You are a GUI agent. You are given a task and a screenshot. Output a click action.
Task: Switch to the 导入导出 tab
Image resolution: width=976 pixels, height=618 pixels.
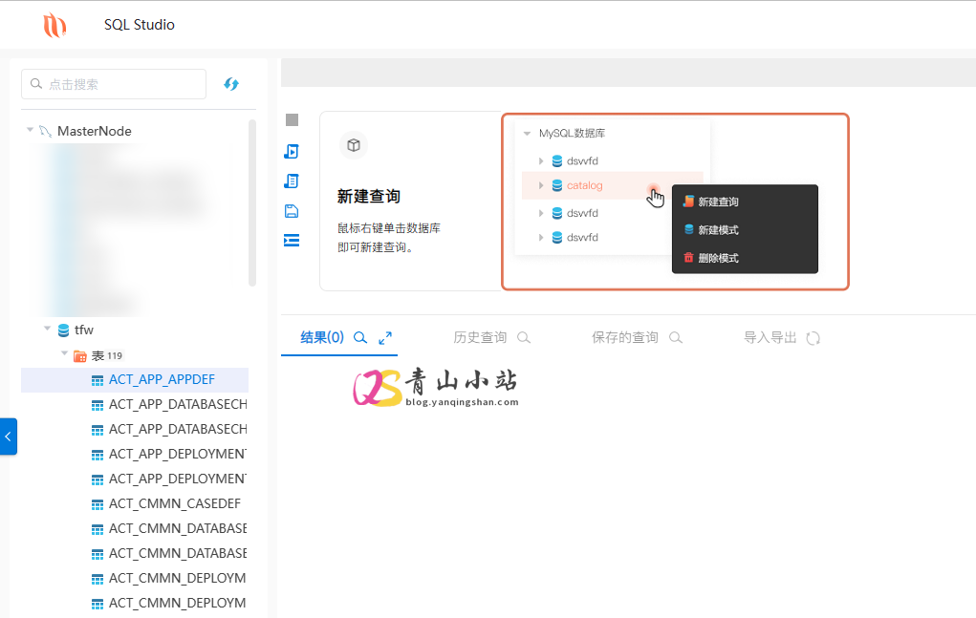tap(770, 337)
